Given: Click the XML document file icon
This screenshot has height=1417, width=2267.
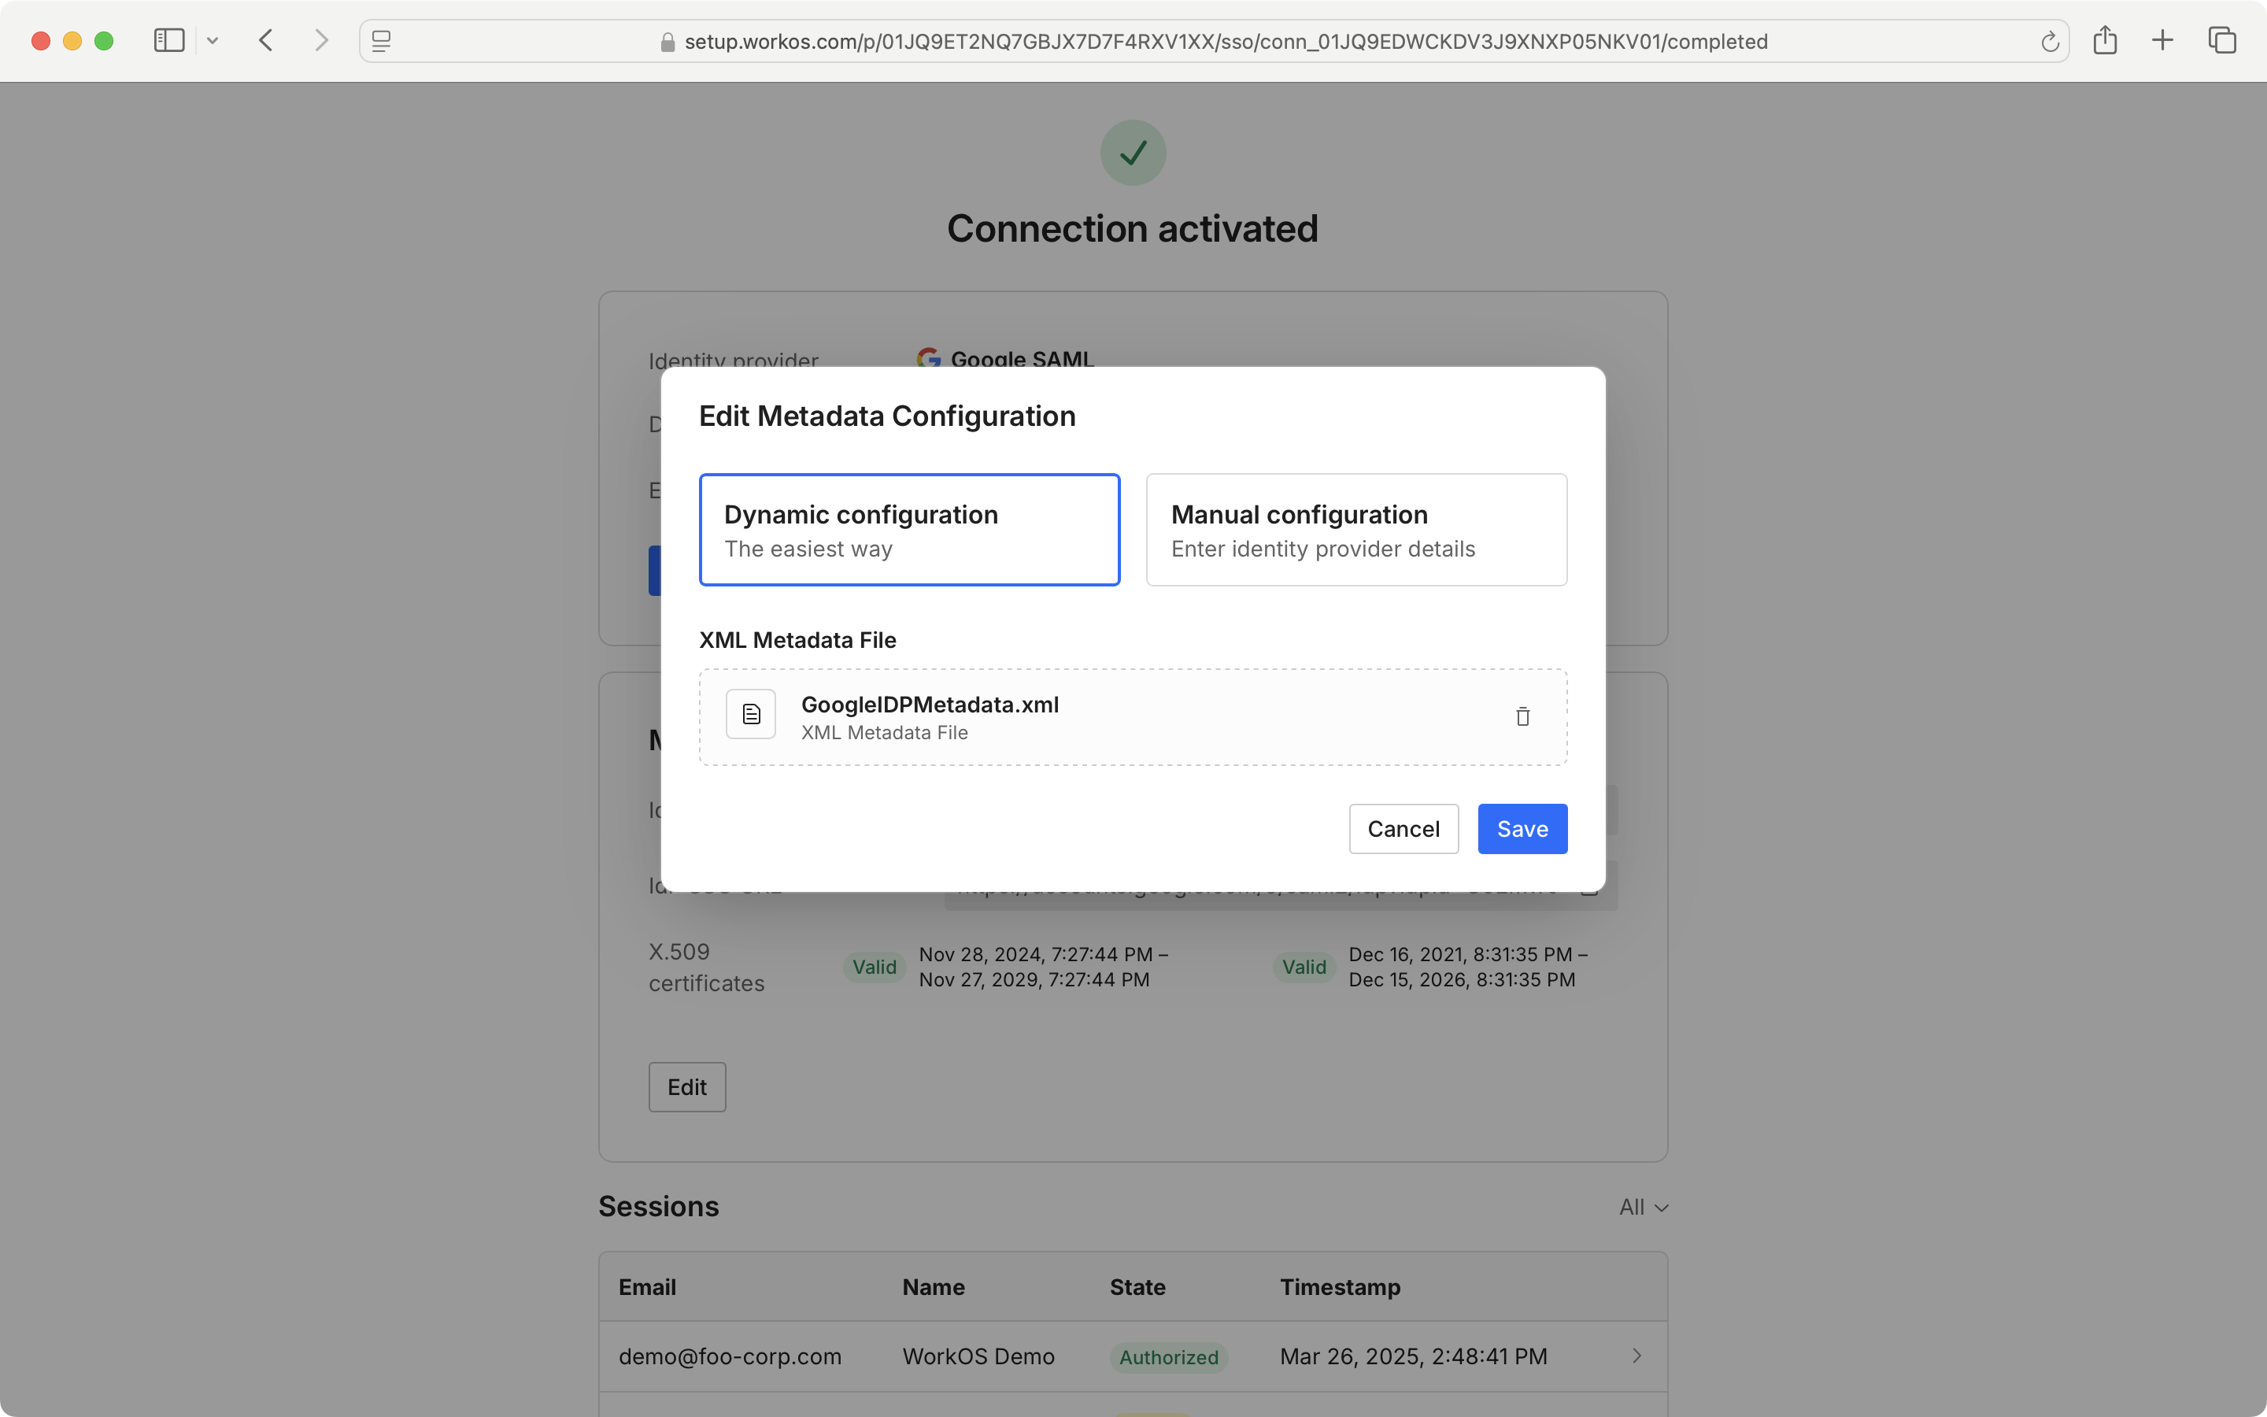Looking at the screenshot, I should click(x=750, y=715).
